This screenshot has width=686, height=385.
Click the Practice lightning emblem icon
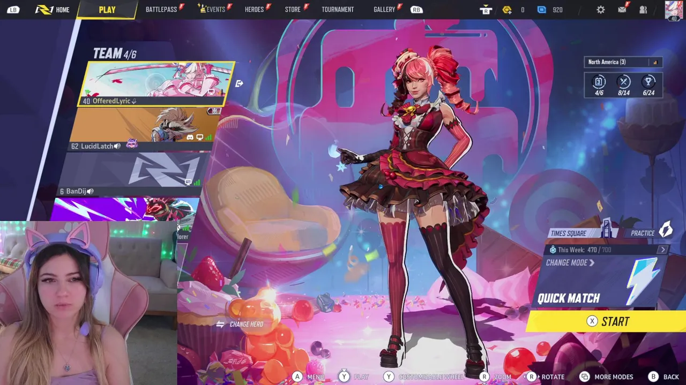(x=665, y=230)
